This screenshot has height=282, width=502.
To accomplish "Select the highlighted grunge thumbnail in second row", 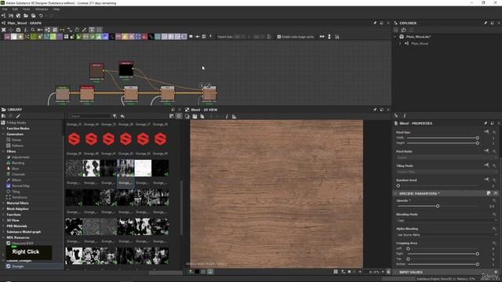I will [125, 168].
